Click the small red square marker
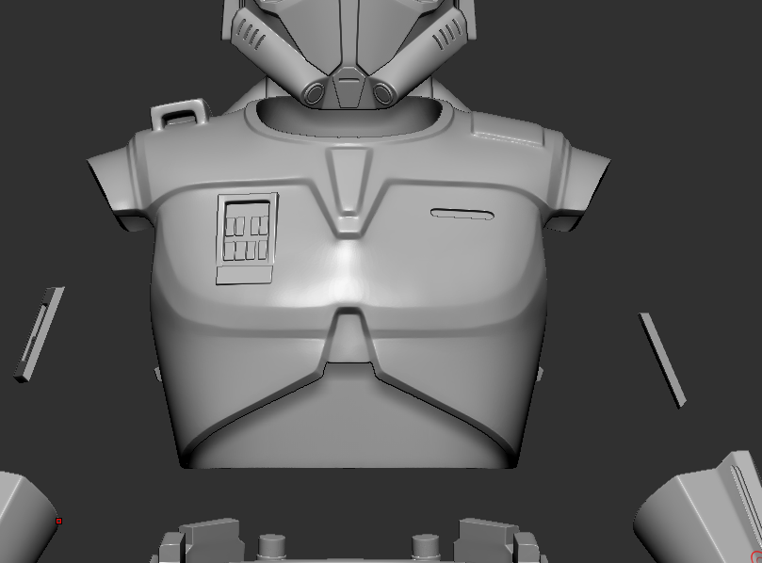762x563 pixels. (58, 521)
